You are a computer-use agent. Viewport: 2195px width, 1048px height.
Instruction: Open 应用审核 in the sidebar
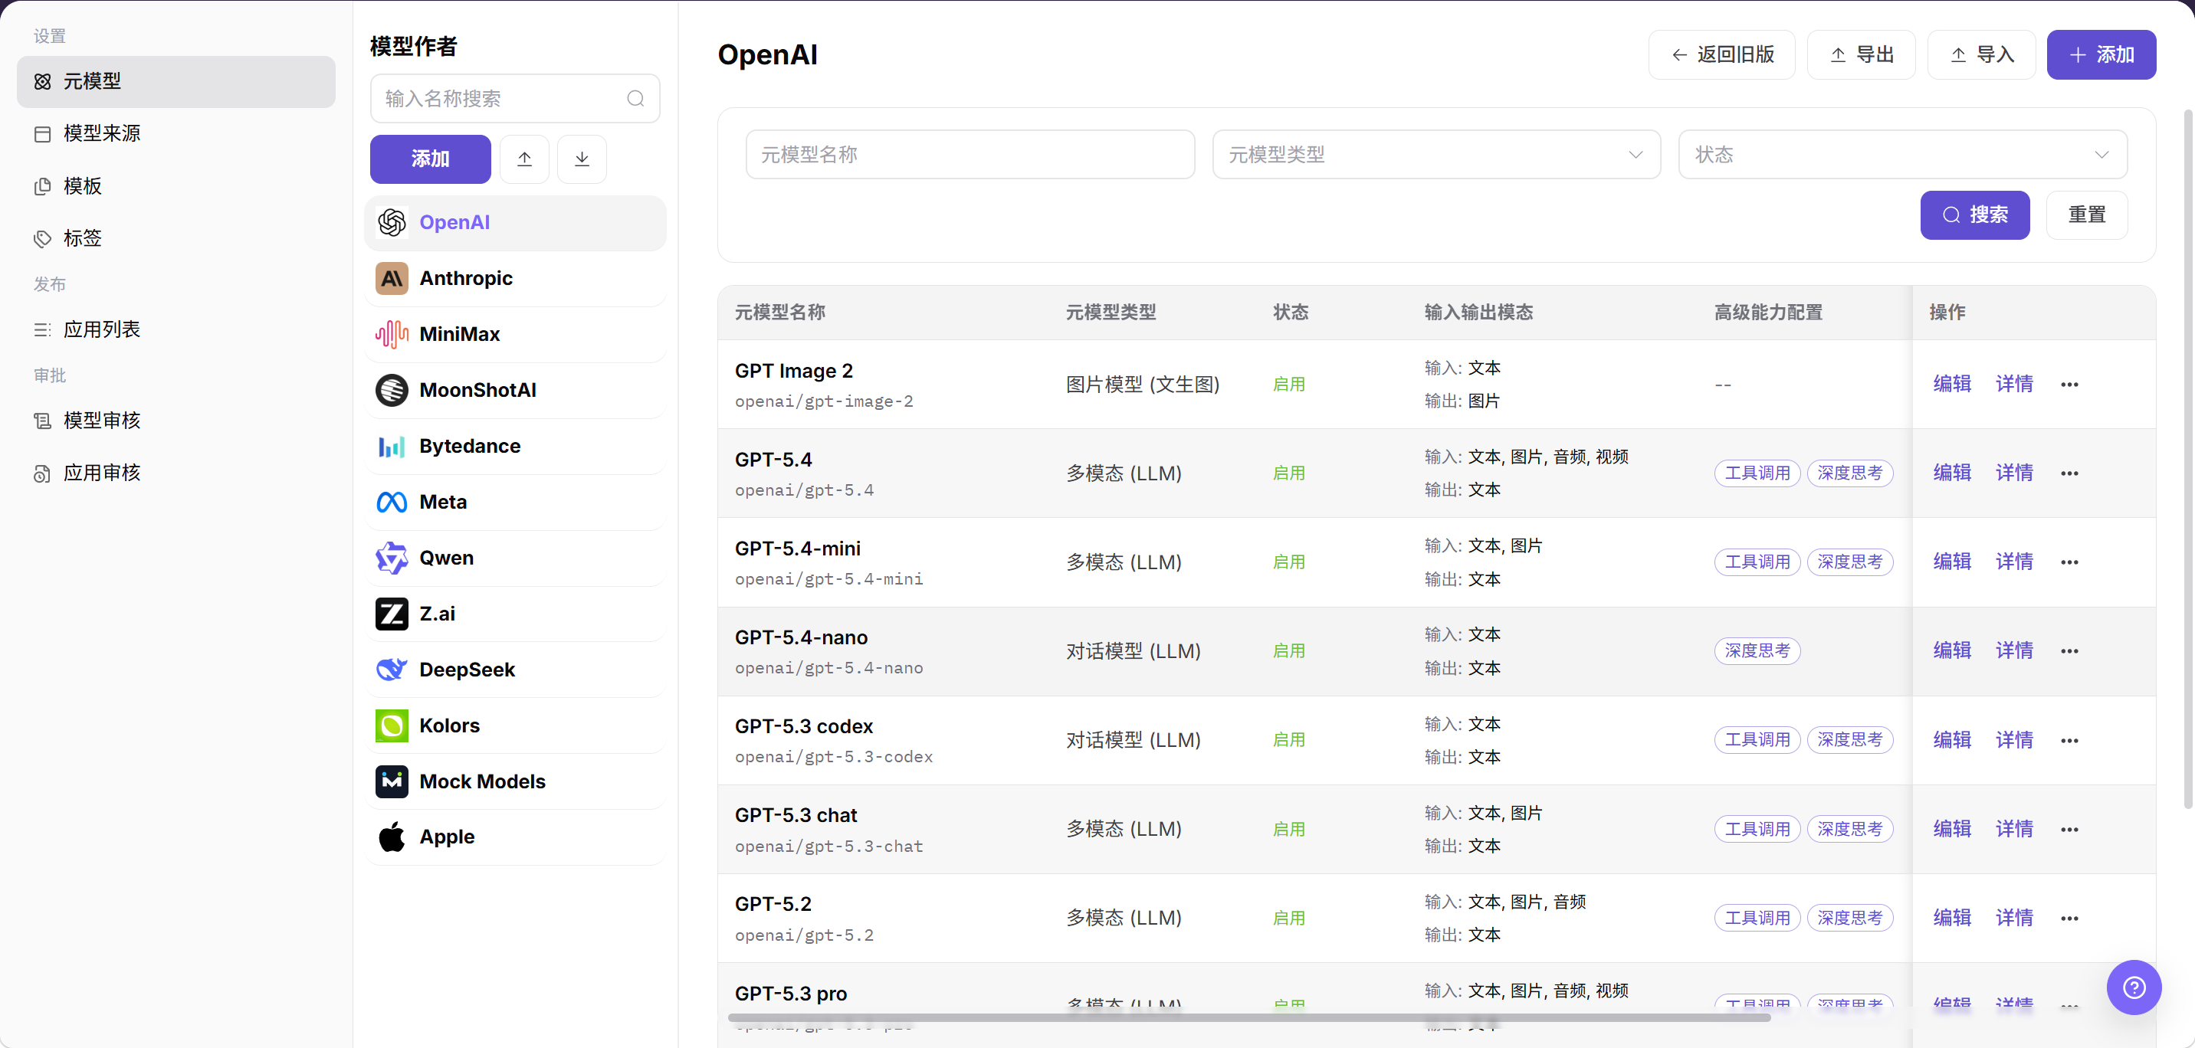[x=176, y=473]
